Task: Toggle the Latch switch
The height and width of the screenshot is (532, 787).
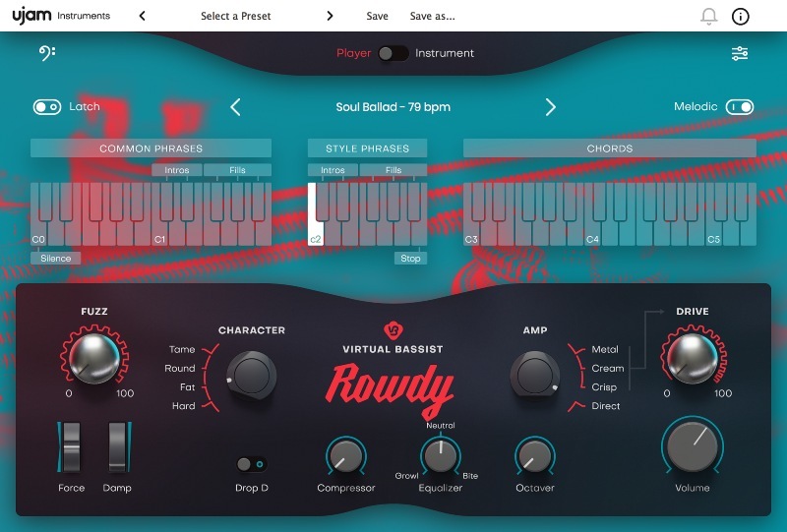Action: pyautogui.click(x=47, y=107)
